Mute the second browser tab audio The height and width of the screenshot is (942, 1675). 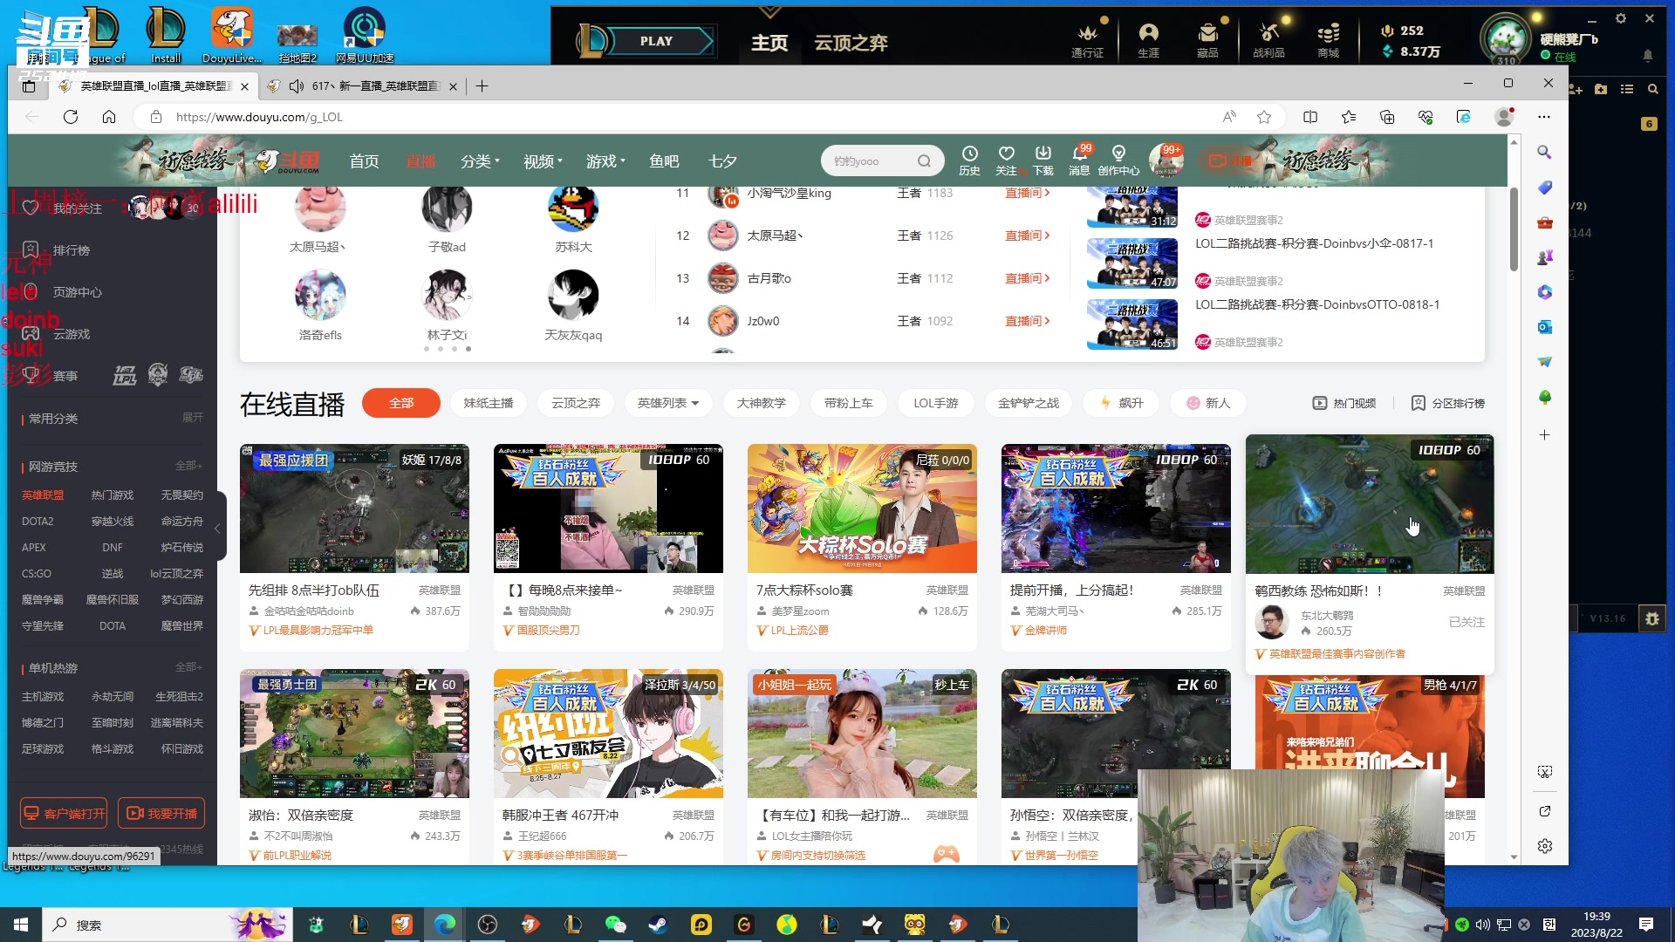[297, 85]
